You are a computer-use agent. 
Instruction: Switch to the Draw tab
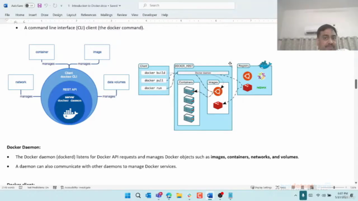click(x=45, y=15)
